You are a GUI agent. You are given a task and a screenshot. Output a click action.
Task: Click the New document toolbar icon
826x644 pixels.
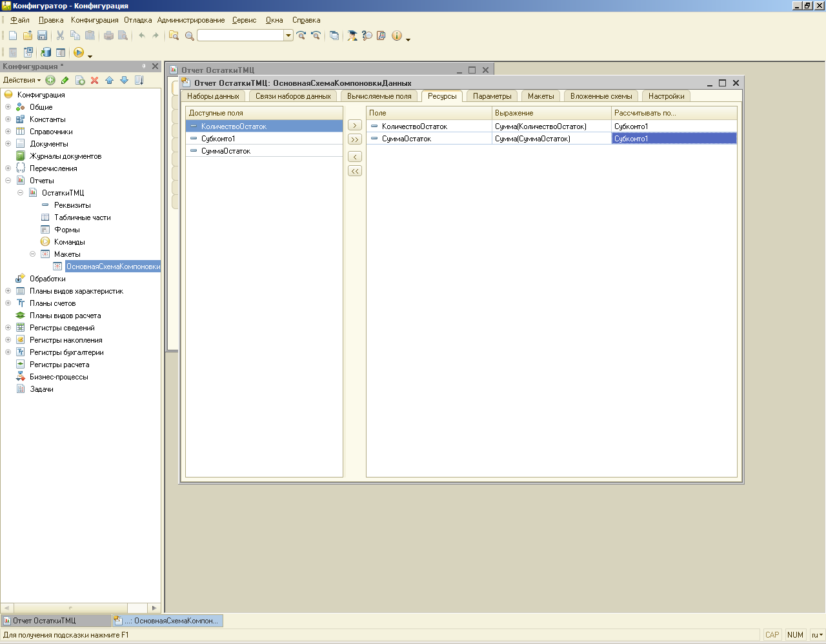pos(12,35)
